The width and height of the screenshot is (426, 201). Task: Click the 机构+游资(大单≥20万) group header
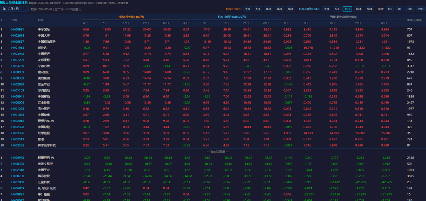(x=232, y=17)
